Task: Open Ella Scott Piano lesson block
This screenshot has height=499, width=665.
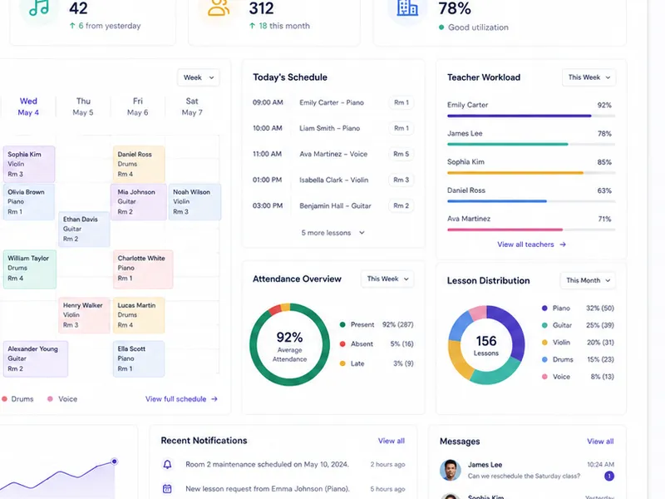Action: pyautogui.click(x=139, y=359)
